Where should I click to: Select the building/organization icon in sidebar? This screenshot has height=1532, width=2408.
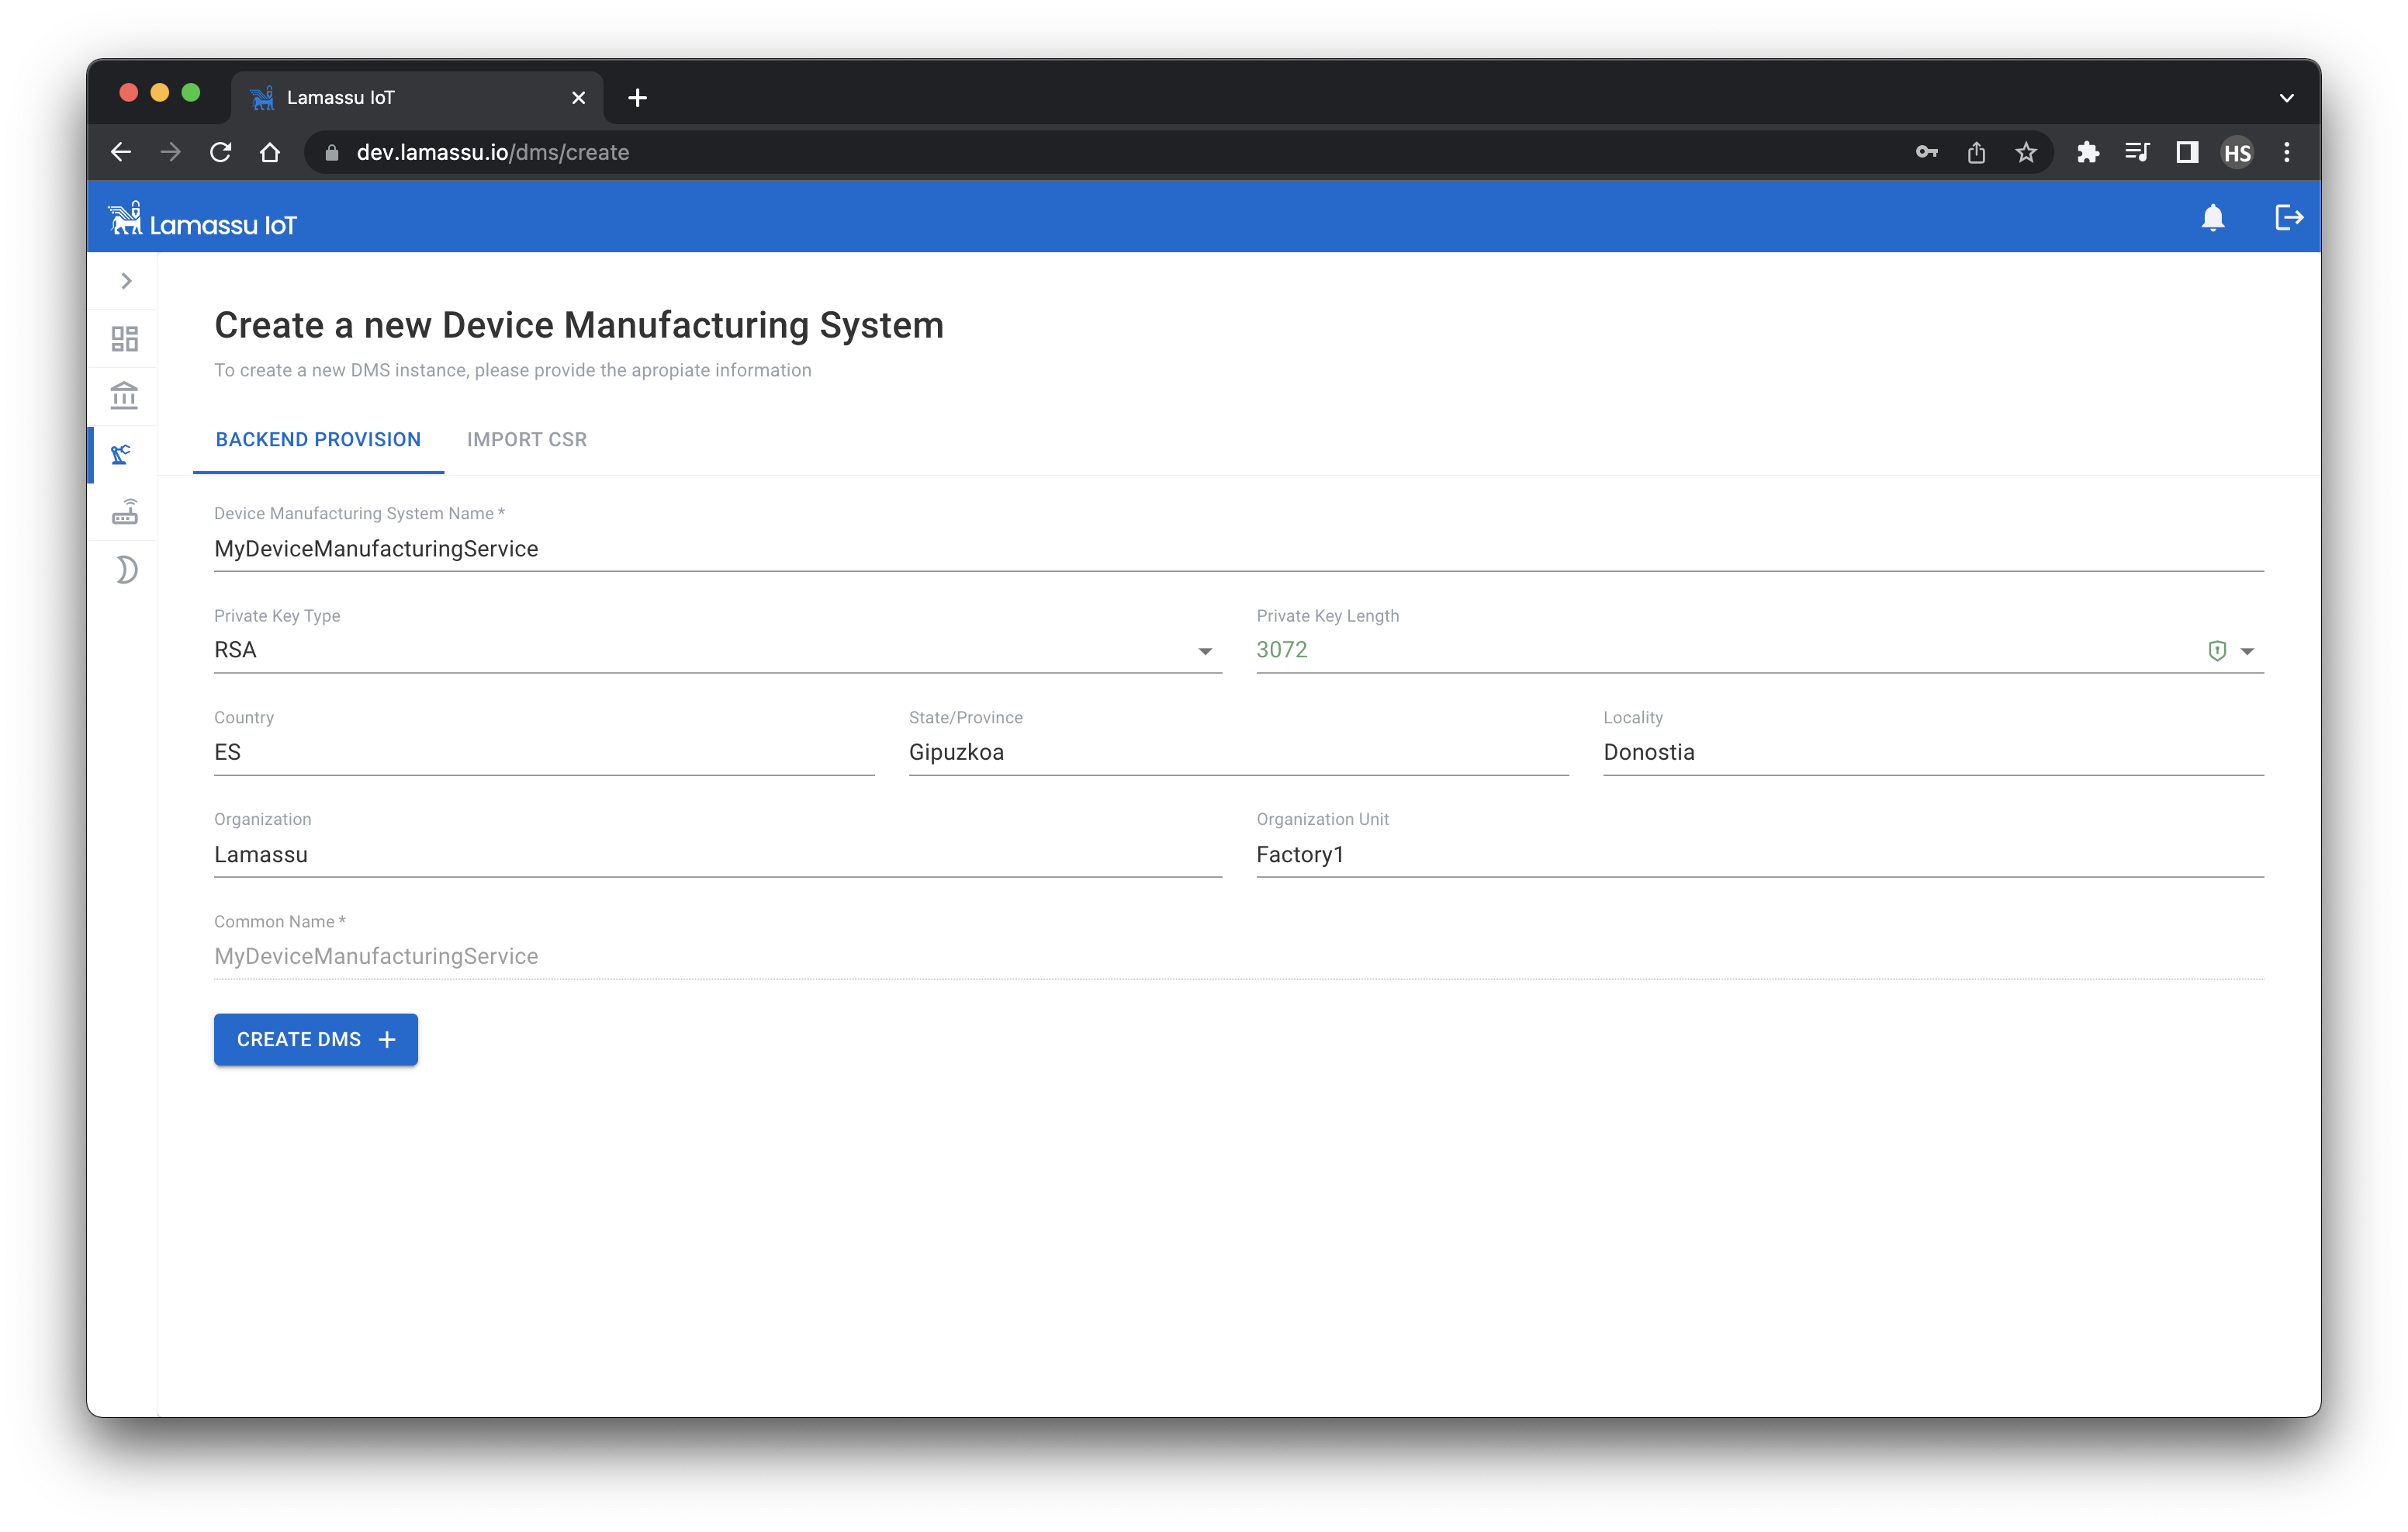point(125,395)
